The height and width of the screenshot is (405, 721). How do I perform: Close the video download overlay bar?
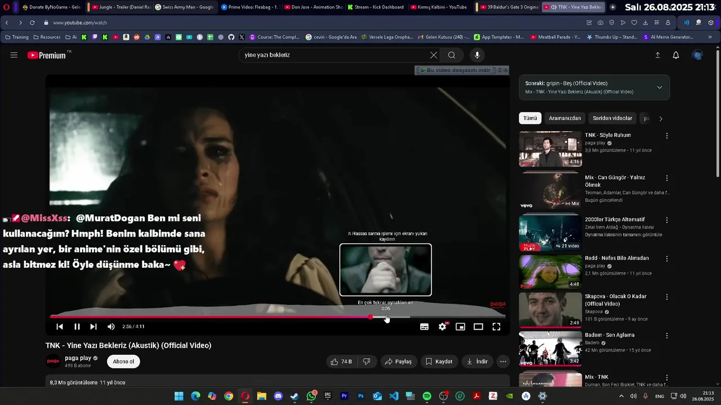click(x=505, y=70)
